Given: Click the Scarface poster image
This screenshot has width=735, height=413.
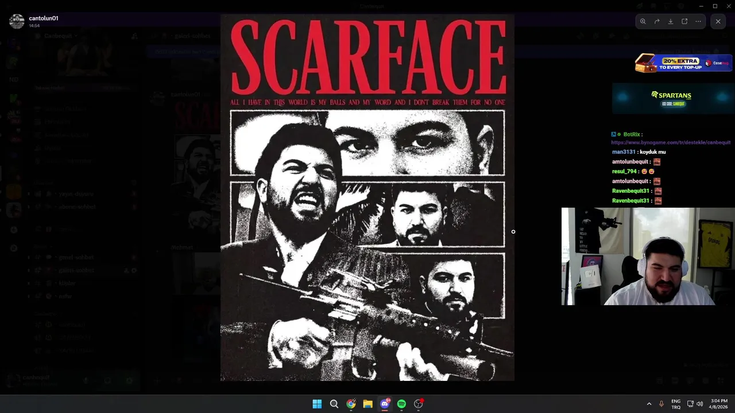Looking at the screenshot, I should (x=367, y=198).
